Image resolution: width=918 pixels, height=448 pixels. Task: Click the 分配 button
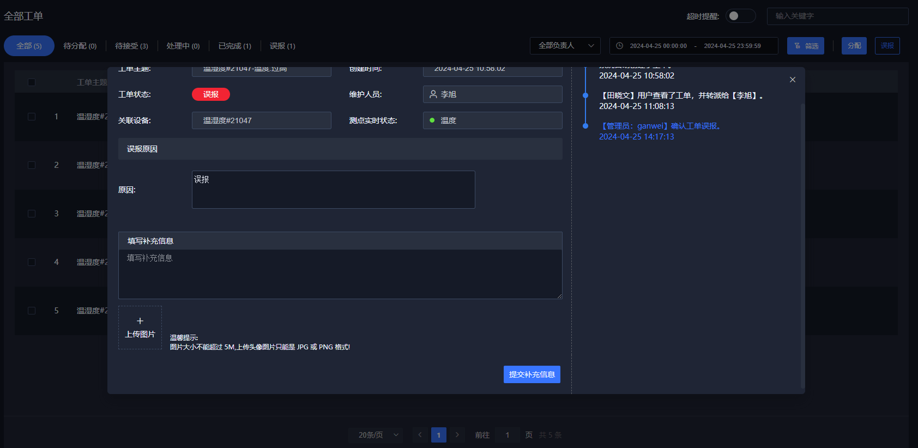854,46
